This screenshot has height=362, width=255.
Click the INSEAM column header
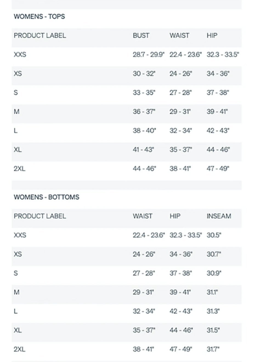tap(219, 216)
